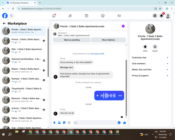Send a thumbs-up like

point(125,122)
